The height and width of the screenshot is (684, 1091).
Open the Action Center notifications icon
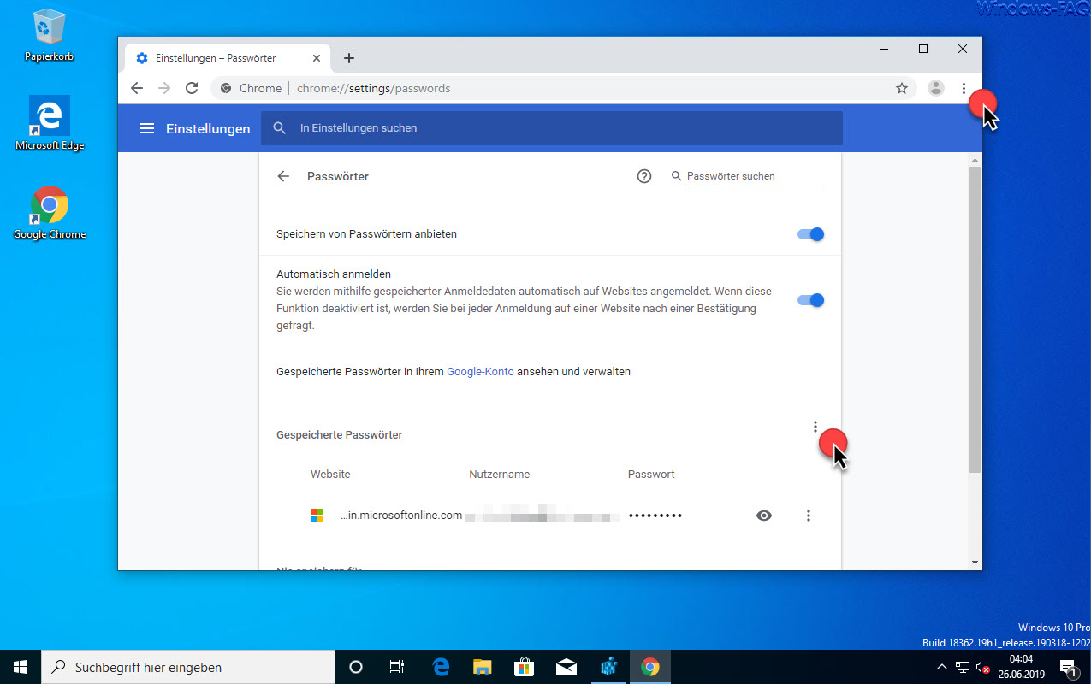pos(1068,667)
